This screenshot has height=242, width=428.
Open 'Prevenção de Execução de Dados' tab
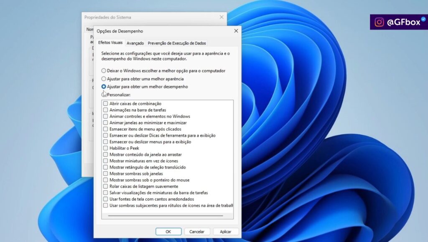tap(177, 43)
